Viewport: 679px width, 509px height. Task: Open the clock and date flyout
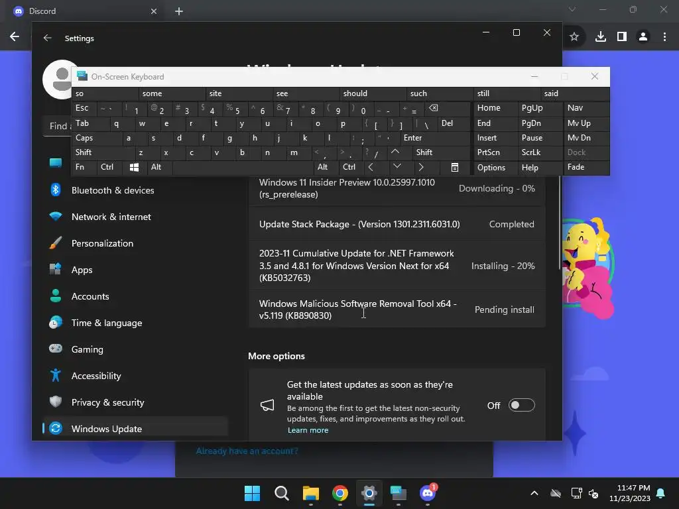coord(630,493)
